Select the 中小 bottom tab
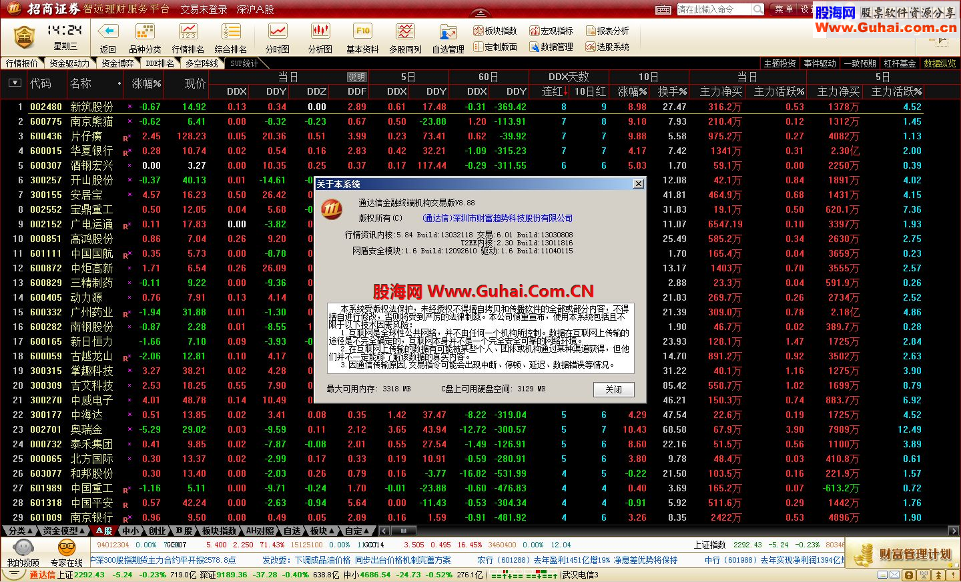Image resolution: width=961 pixels, height=582 pixels. tap(130, 531)
